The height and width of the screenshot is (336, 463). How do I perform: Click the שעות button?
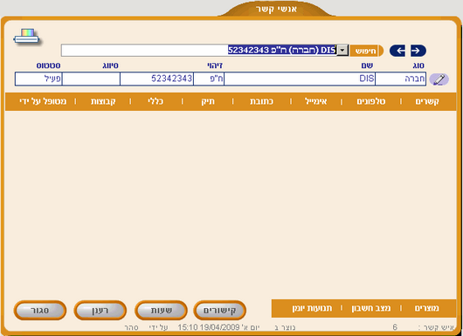(x=162, y=311)
